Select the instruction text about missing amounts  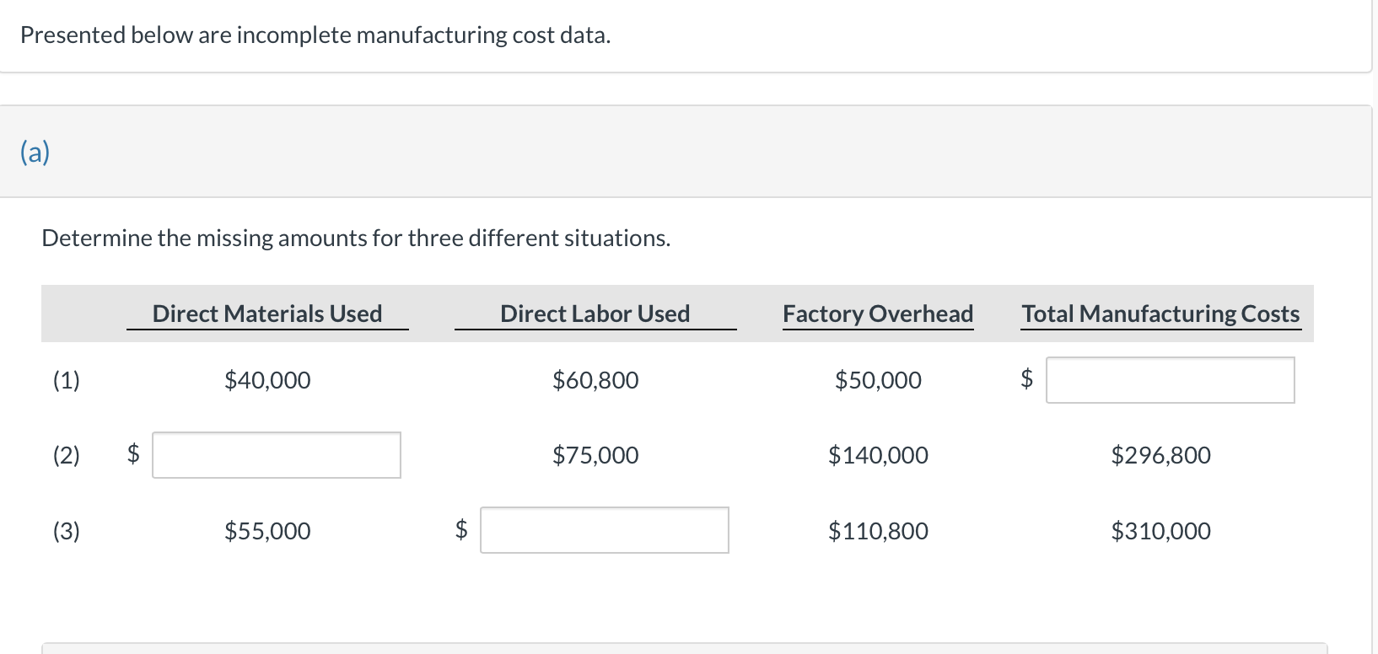pyautogui.click(x=356, y=238)
